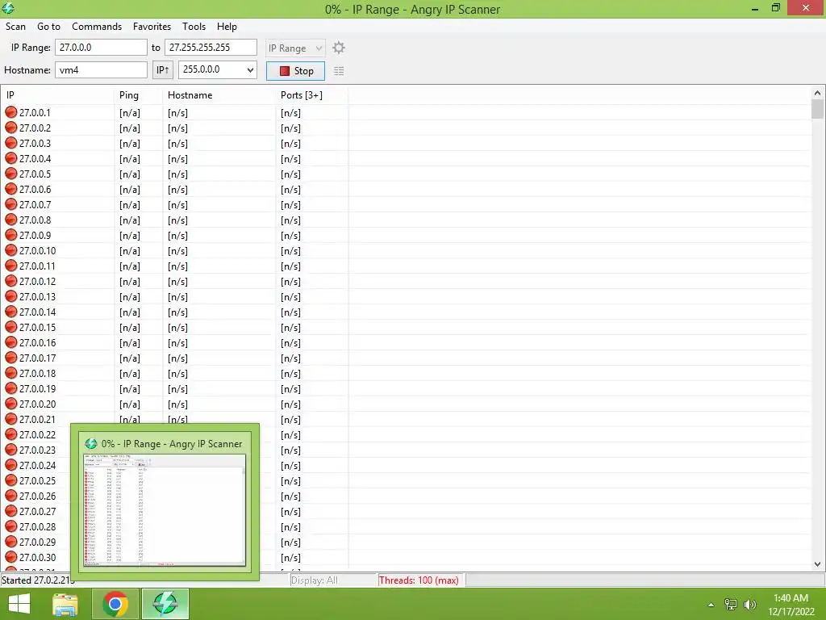Click the Ping value for 27.0.0.5

pyautogui.click(x=130, y=174)
